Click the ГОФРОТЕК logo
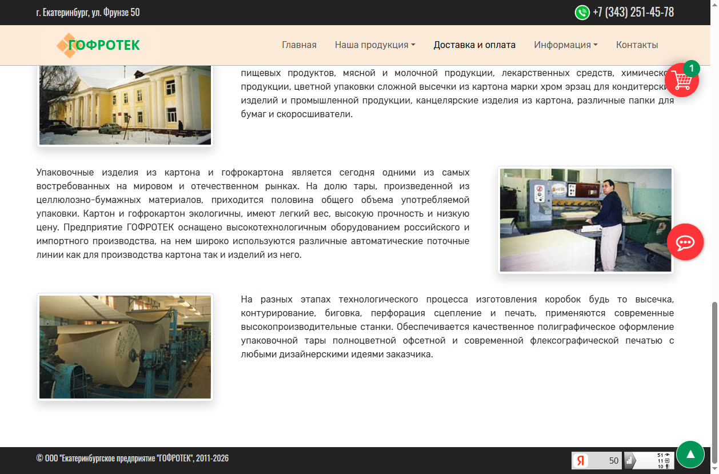Image resolution: width=719 pixels, height=474 pixels. click(98, 45)
